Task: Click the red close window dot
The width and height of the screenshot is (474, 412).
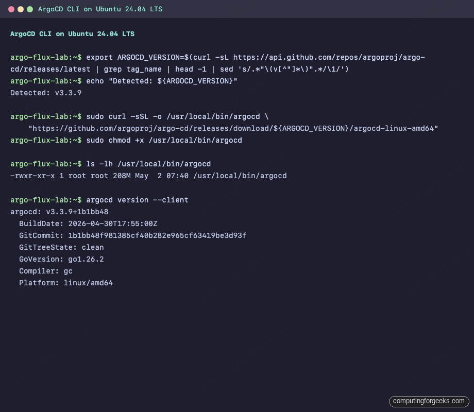Action: 11,9
